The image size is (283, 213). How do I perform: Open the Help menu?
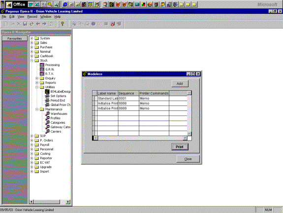click(x=58, y=17)
